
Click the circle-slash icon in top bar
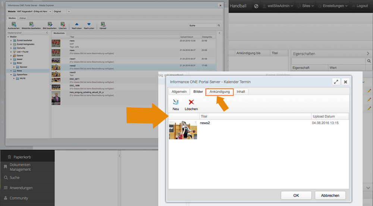[x=256, y=6]
